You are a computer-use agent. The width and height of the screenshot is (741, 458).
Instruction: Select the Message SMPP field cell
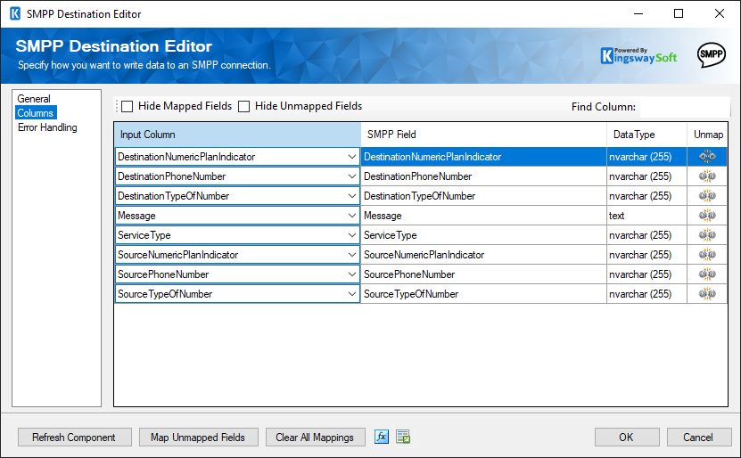click(x=483, y=216)
